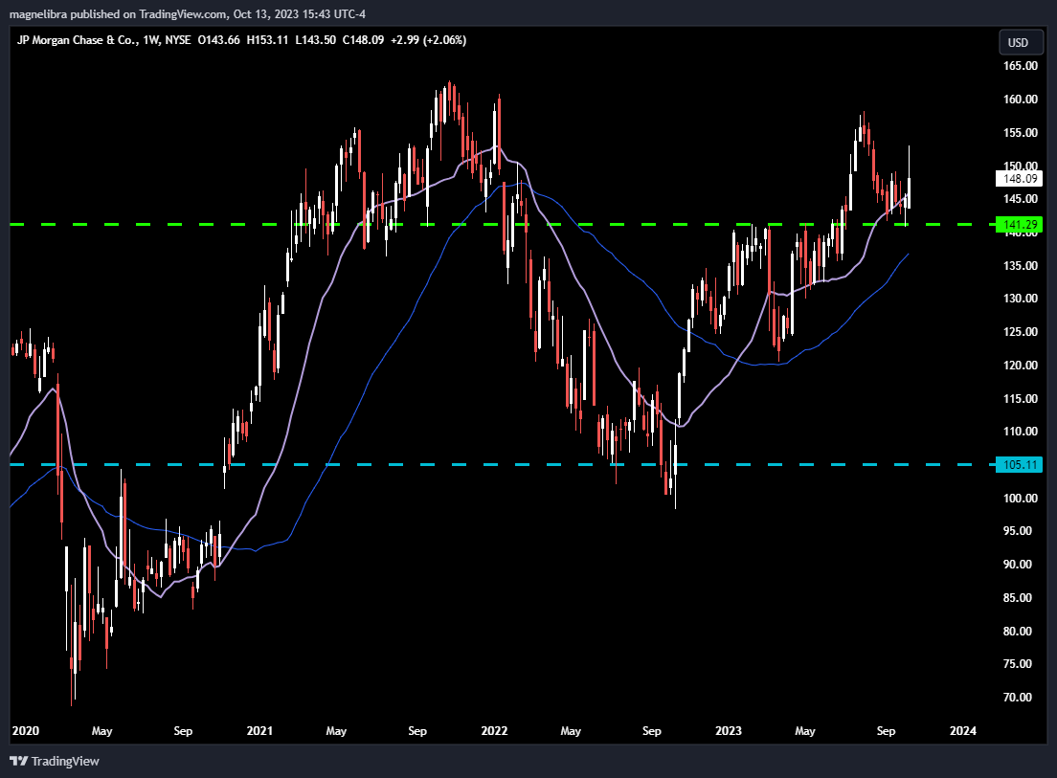Viewport: 1057px width, 778px height.
Task: Click the 90.00 price axis label
Action: tap(1018, 565)
